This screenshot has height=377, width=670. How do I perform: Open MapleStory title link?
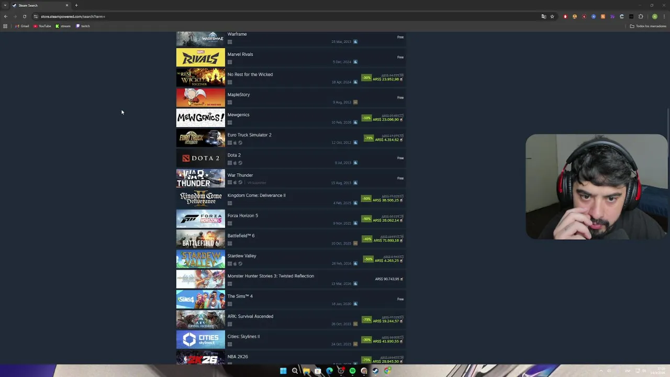(x=239, y=95)
